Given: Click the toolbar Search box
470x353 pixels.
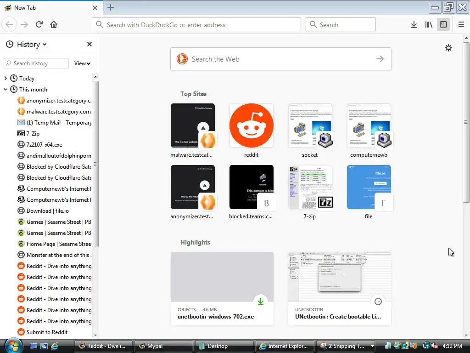Looking at the screenshot, I should 341,25.
